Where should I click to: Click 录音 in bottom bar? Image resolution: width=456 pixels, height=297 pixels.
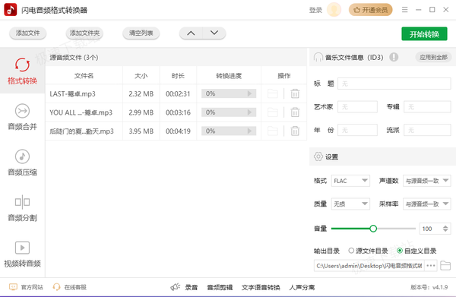click(191, 287)
